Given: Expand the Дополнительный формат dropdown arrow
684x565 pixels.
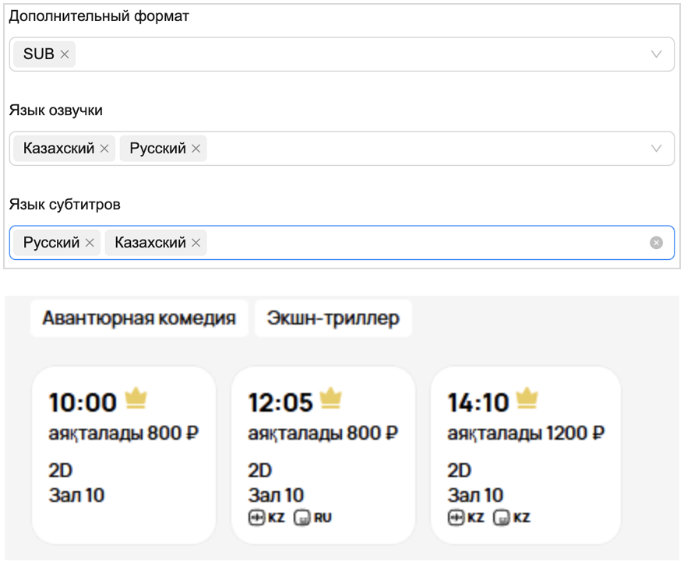Looking at the screenshot, I should [x=656, y=54].
